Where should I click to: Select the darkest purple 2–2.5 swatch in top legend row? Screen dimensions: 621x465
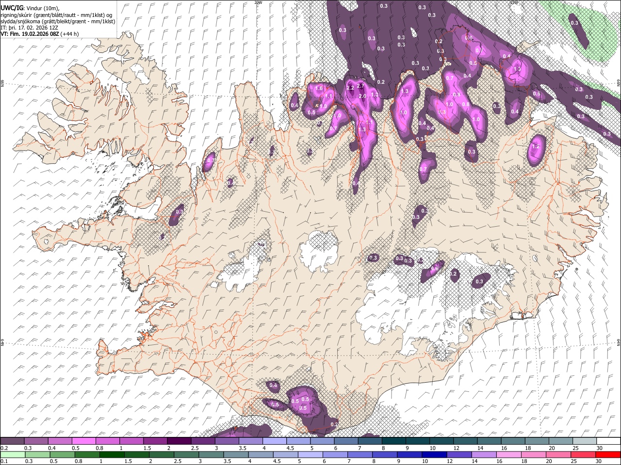pyautogui.click(x=179, y=441)
